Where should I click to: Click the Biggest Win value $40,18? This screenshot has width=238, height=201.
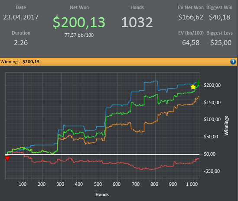[219, 17]
